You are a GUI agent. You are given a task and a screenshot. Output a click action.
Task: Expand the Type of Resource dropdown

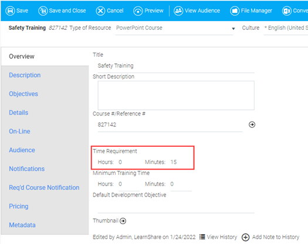pyautogui.click(x=174, y=28)
